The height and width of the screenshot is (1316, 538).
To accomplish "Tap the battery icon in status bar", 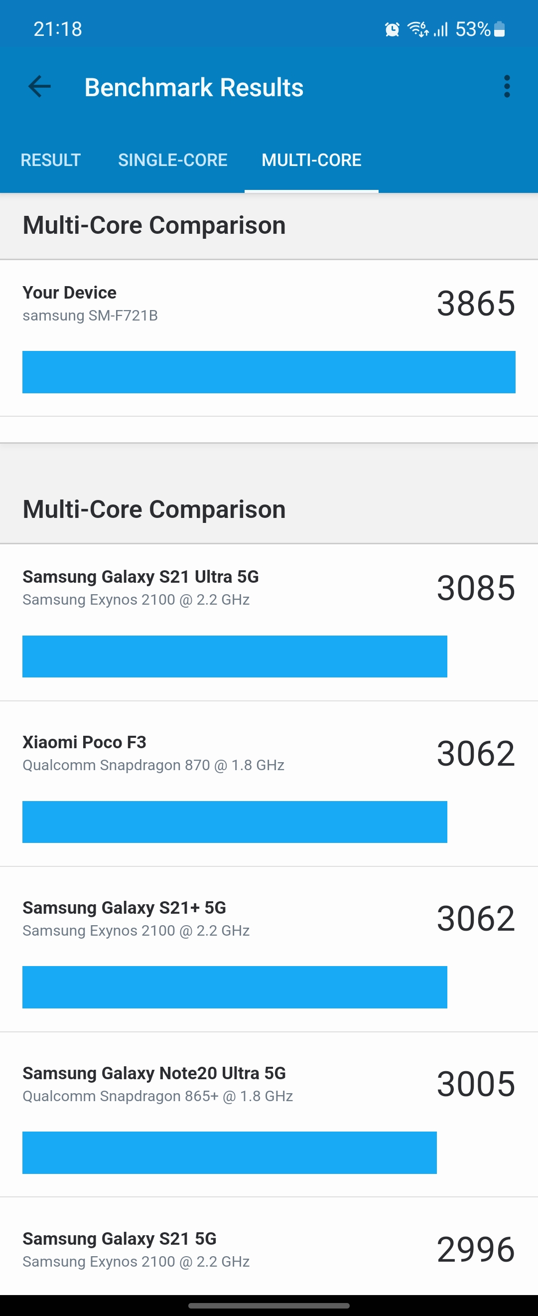I will (500, 29).
